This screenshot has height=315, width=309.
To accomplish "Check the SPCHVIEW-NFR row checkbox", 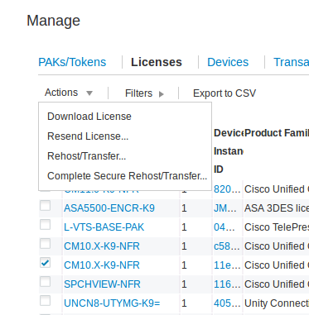I will 45,282.
